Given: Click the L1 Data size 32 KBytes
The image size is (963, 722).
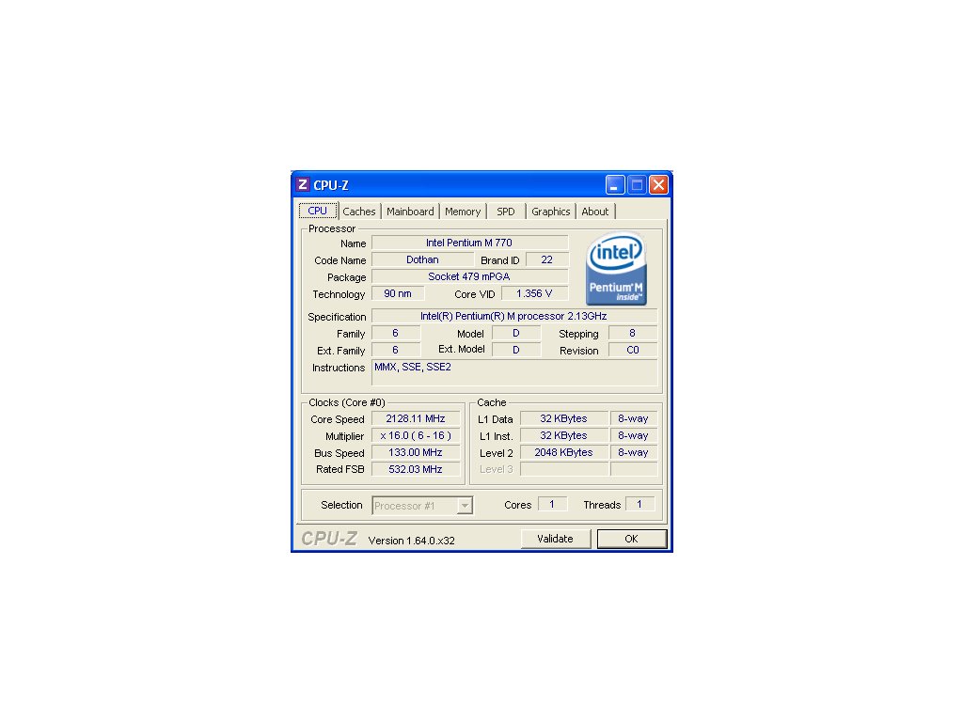Looking at the screenshot, I should click(x=564, y=418).
